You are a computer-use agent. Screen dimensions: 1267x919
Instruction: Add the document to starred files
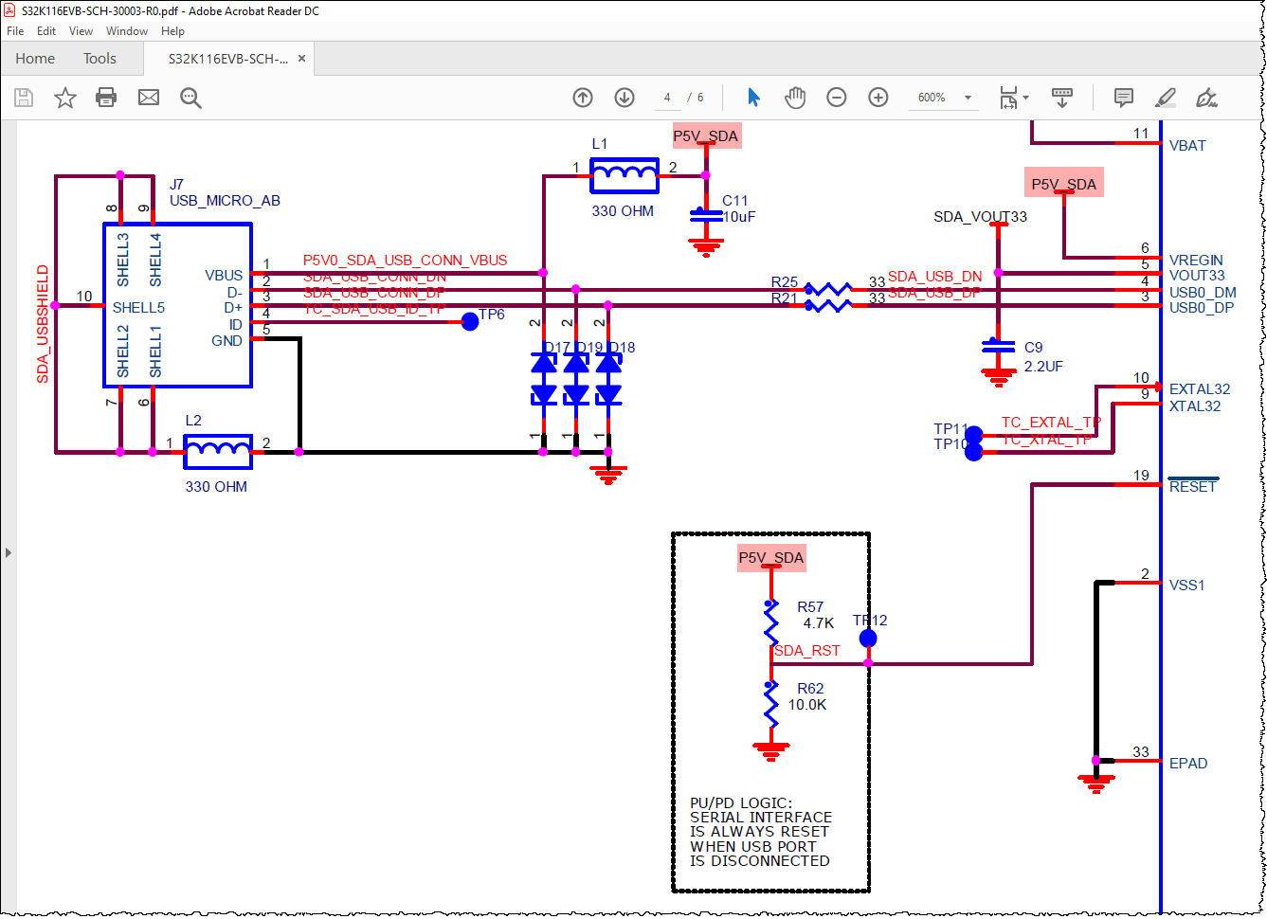(65, 98)
